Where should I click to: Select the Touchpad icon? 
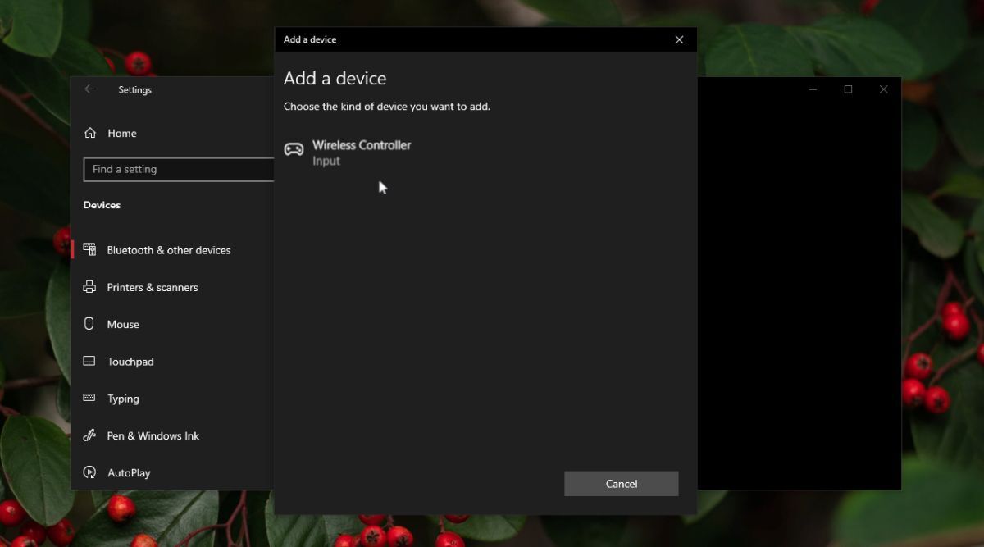click(89, 361)
